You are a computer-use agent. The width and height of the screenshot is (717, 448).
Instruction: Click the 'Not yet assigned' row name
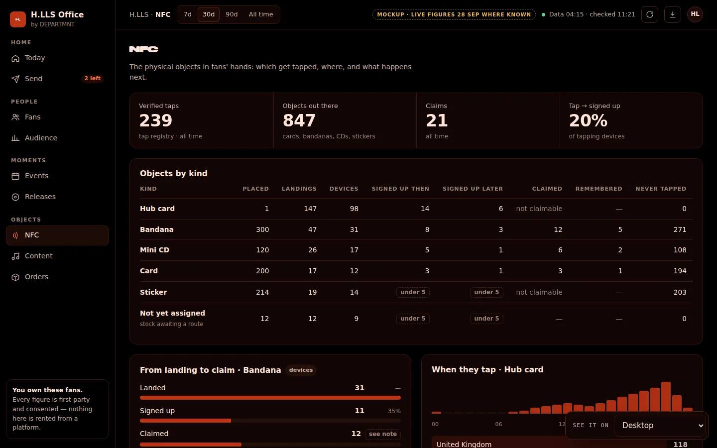coord(172,313)
